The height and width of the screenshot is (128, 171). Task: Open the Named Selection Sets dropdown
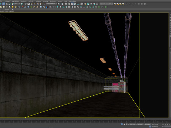52,4
